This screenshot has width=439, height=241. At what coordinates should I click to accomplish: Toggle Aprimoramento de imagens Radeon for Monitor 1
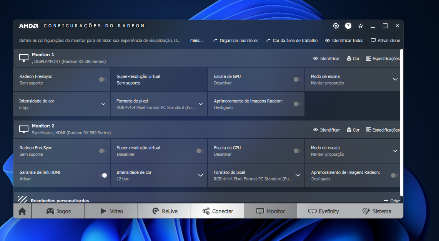(297, 104)
